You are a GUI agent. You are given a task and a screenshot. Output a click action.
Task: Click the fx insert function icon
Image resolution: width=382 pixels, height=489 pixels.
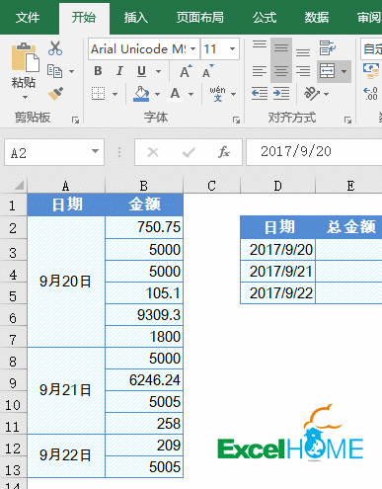(224, 152)
